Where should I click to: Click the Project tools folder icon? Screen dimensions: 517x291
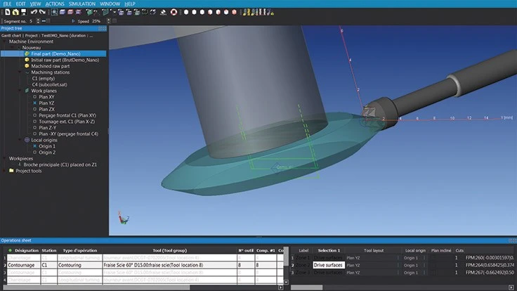pyautogui.click(x=10, y=171)
